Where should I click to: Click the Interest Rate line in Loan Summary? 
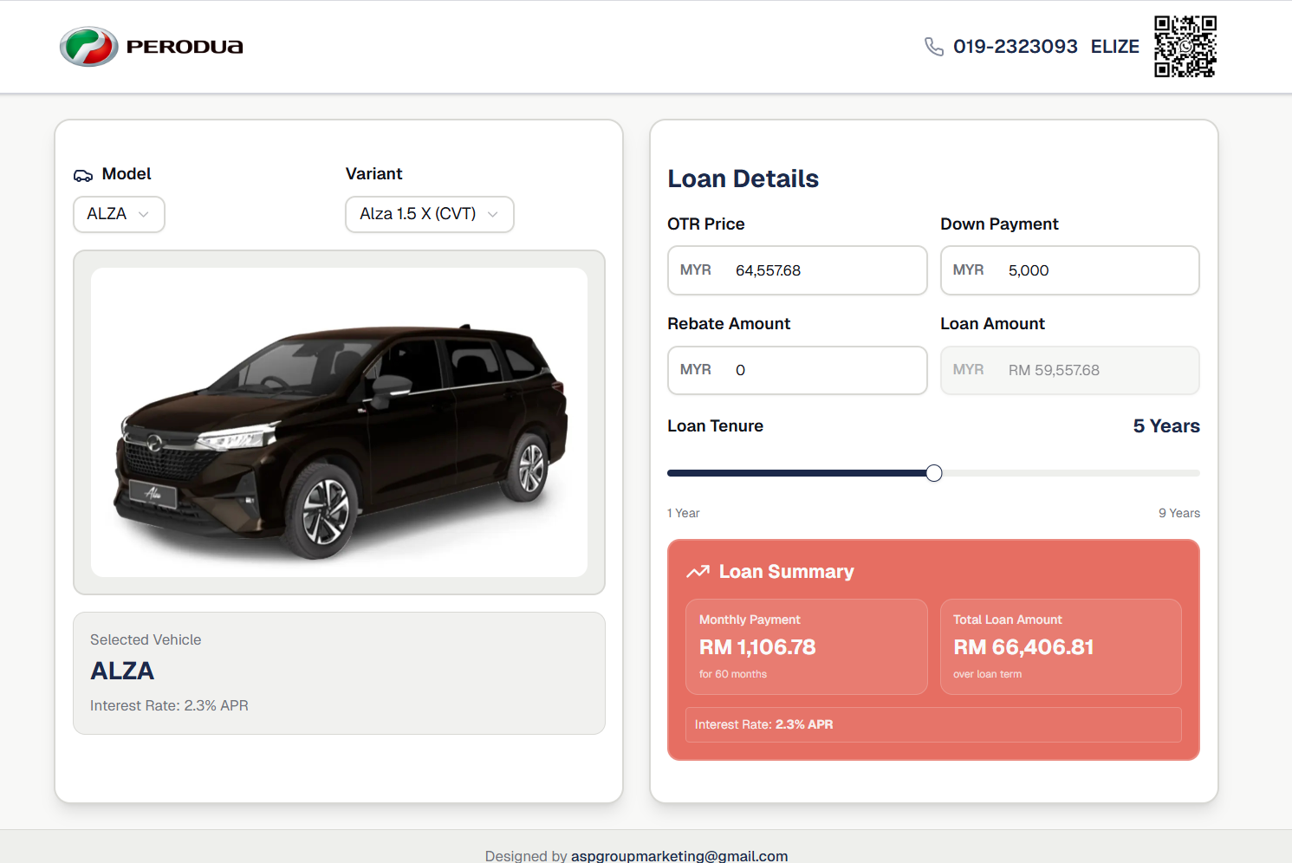(x=933, y=724)
